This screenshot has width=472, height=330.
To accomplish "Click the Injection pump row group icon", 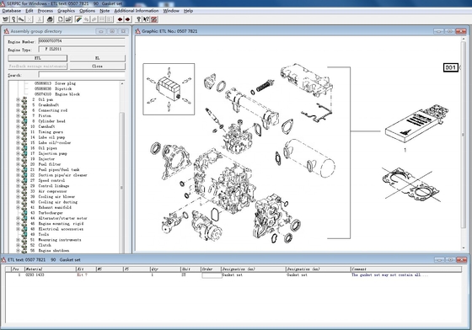I will point(24,153).
